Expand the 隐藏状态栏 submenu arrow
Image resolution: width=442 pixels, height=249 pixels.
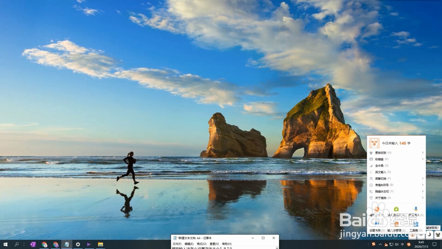click(x=423, y=191)
